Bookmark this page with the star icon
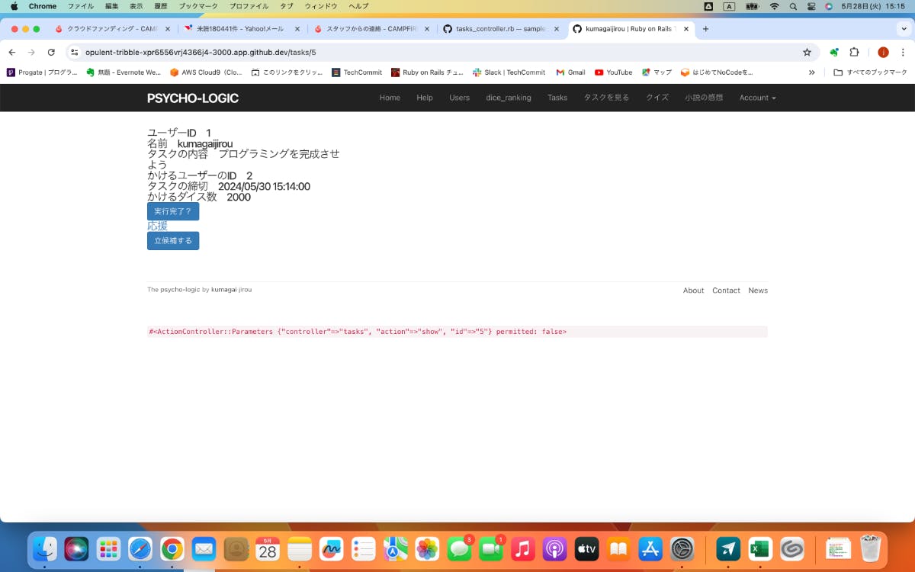The width and height of the screenshot is (915, 572). [807, 52]
